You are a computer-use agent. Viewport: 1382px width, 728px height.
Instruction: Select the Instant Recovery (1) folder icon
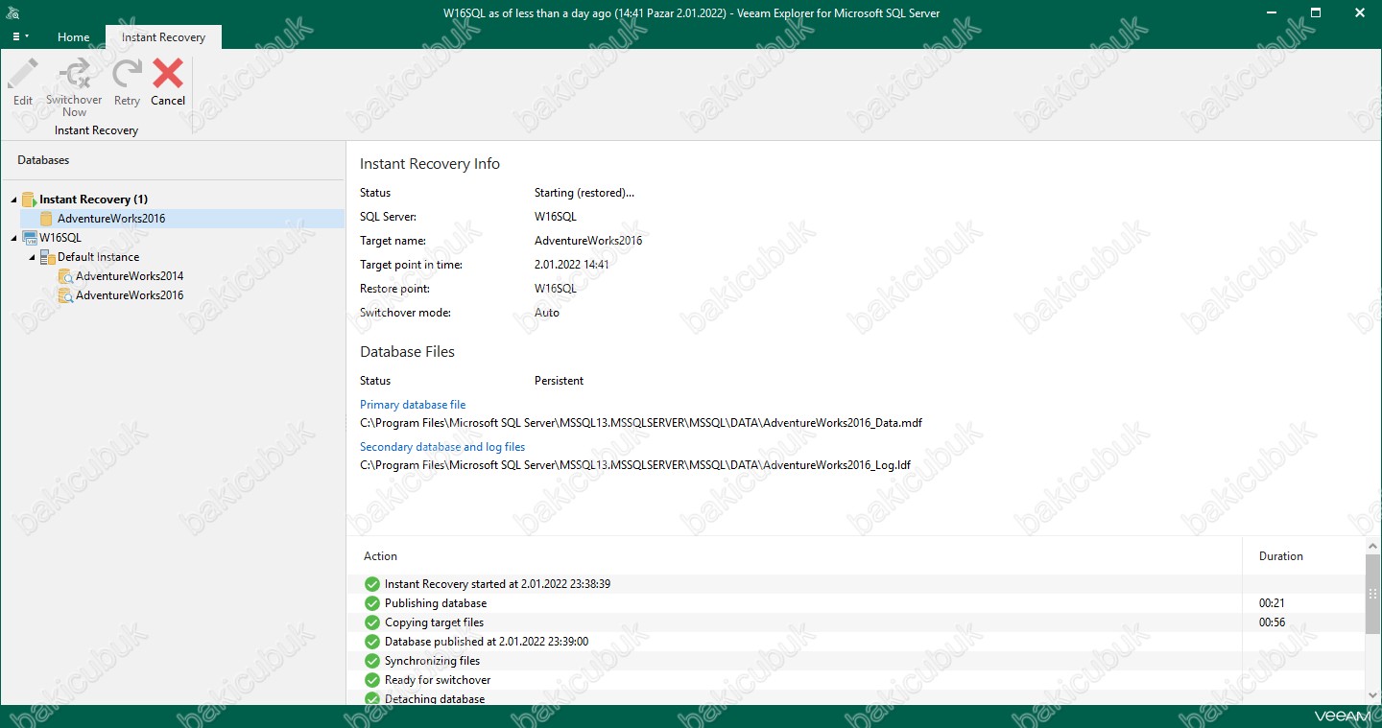point(30,200)
